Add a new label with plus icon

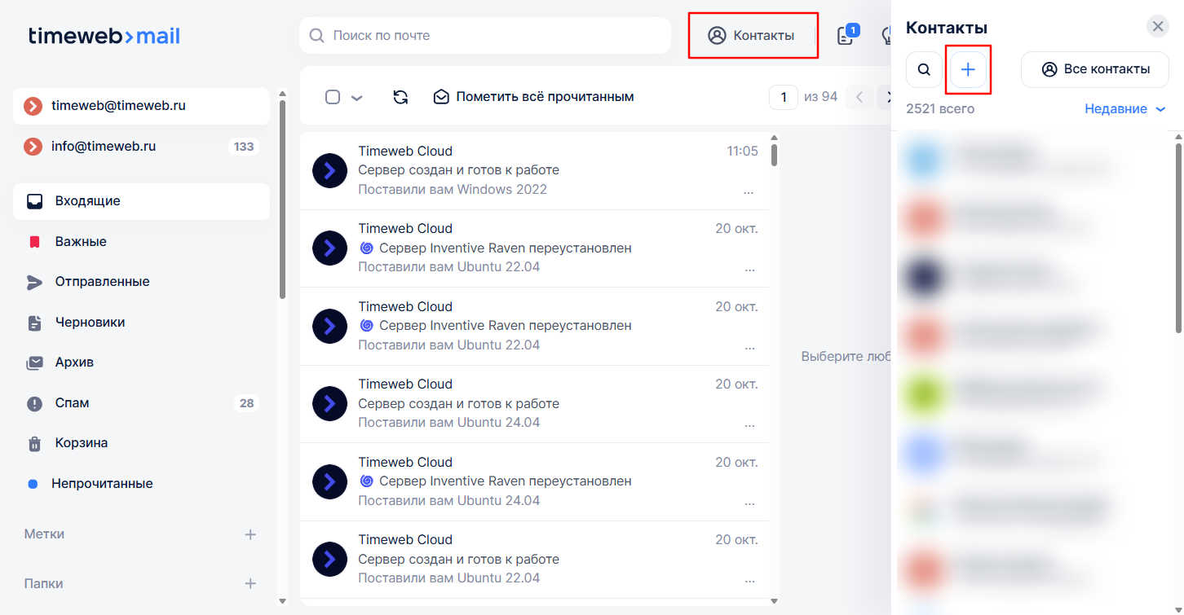click(250, 534)
